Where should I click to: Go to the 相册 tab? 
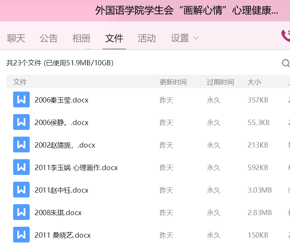click(x=82, y=38)
